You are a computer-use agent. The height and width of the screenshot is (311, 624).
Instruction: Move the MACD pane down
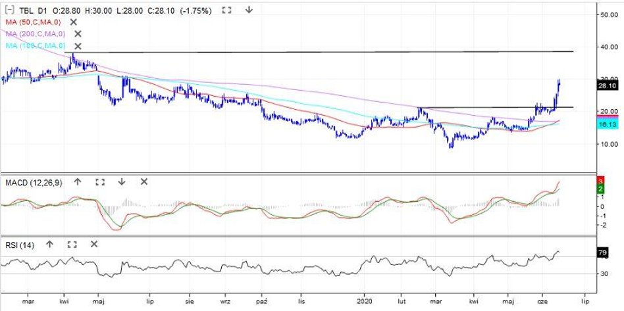122,182
